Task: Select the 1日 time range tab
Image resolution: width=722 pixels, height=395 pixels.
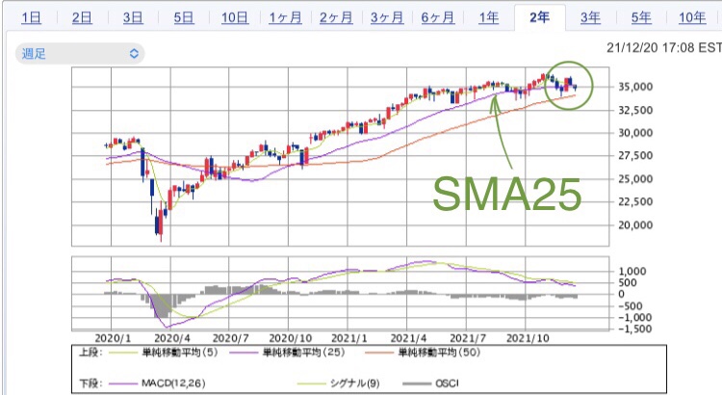Action: pos(32,17)
